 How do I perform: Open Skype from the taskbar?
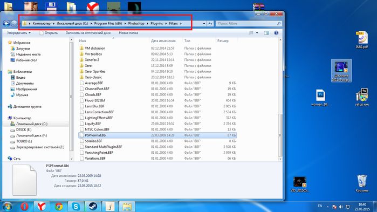tap(76, 207)
